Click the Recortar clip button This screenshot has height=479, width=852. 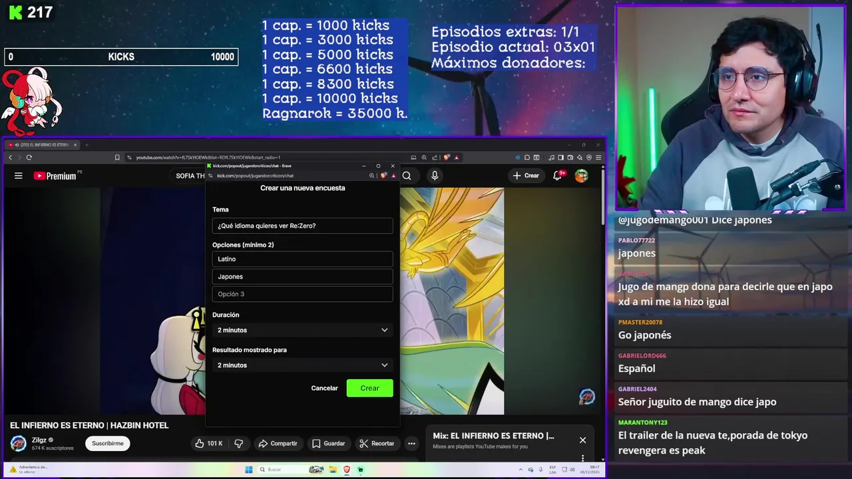(376, 444)
